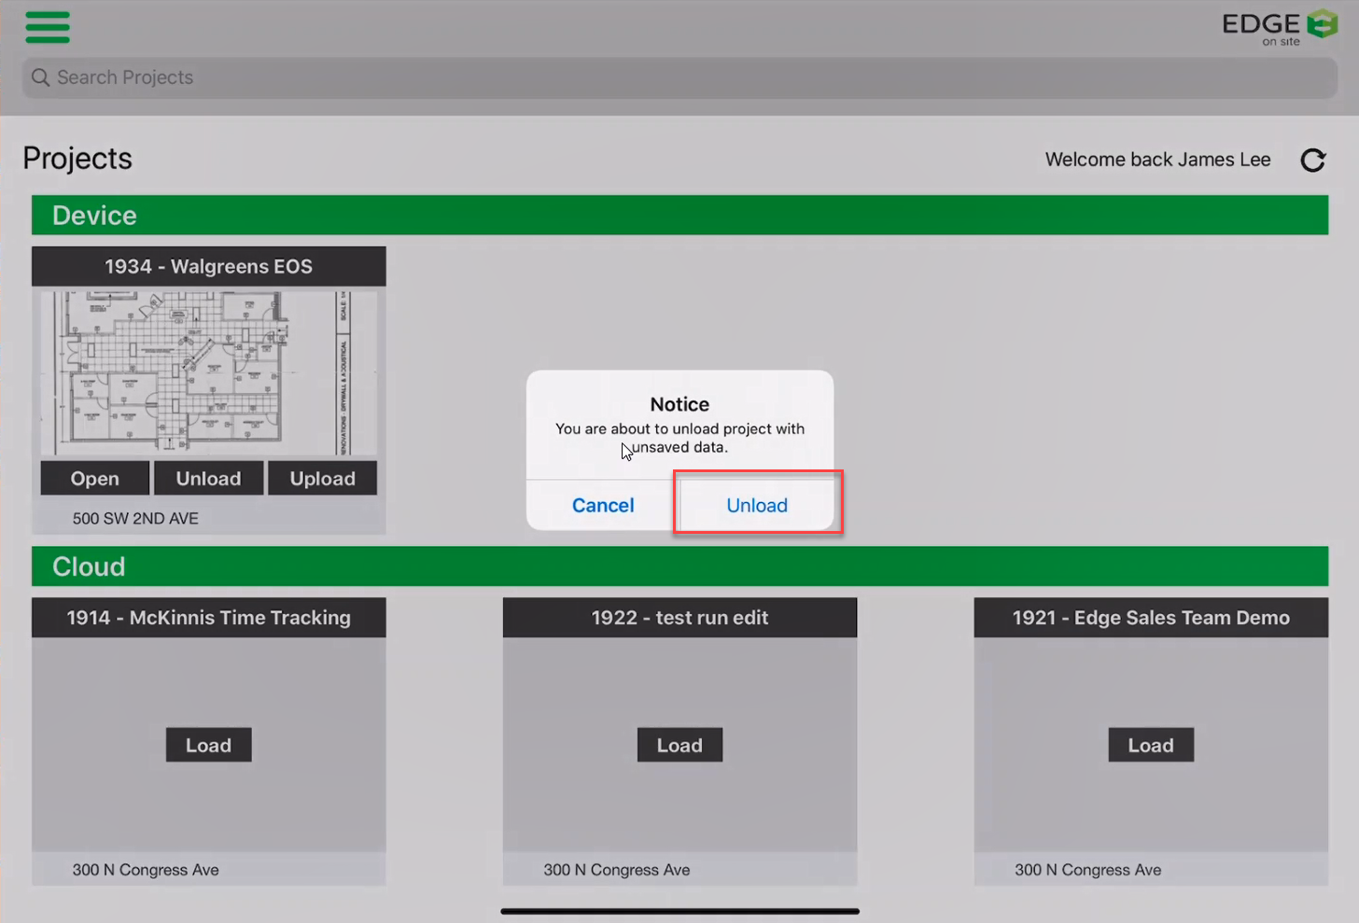Click the Device section header

click(x=679, y=216)
